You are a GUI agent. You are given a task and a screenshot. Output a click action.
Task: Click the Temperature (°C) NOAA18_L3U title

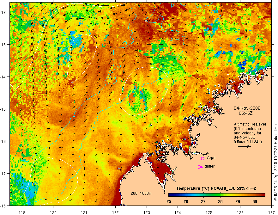(216, 188)
